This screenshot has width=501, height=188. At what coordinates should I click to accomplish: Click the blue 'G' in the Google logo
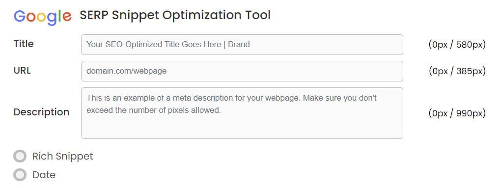pyautogui.click(x=20, y=16)
